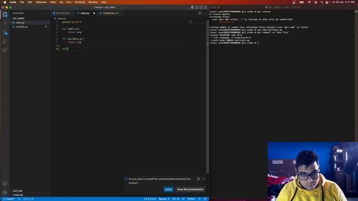
Task: Click the Explorer more actions ellipsis
Action: point(46,13)
